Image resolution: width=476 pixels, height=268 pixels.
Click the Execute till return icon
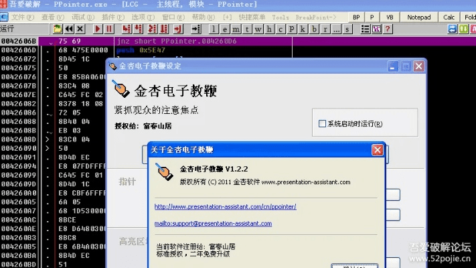click(x=178, y=29)
